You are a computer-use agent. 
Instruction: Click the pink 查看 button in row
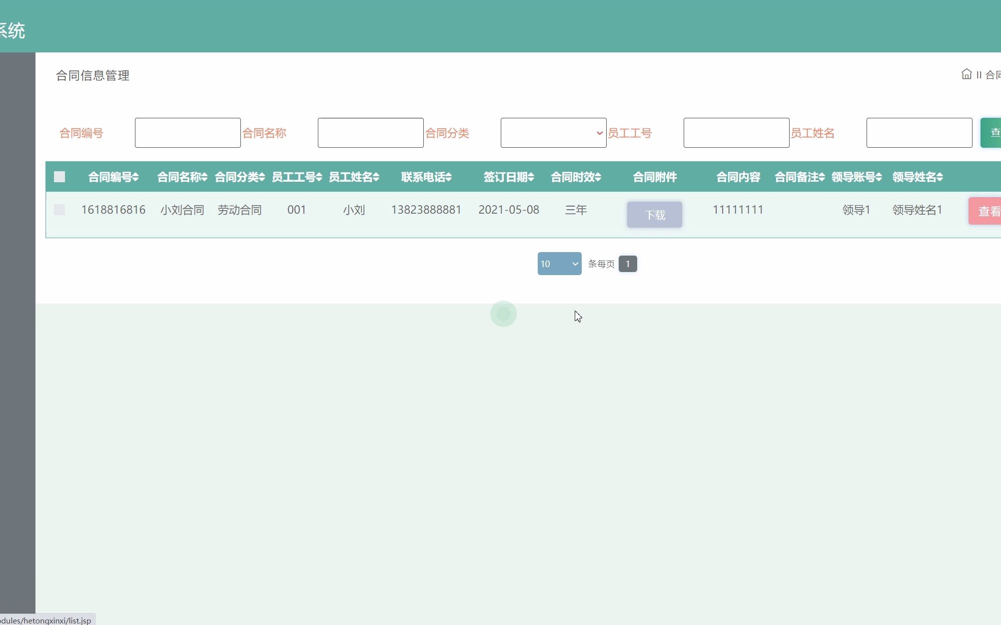pyautogui.click(x=985, y=211)
